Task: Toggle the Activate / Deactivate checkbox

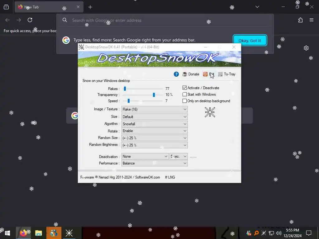Action: (184, 88)
